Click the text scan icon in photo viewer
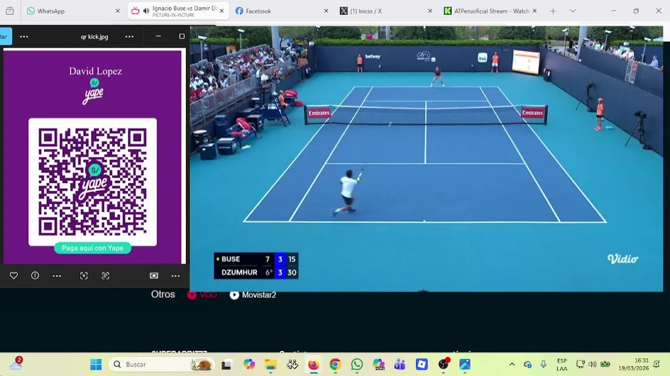670x376 pixels. pos(105,276)
